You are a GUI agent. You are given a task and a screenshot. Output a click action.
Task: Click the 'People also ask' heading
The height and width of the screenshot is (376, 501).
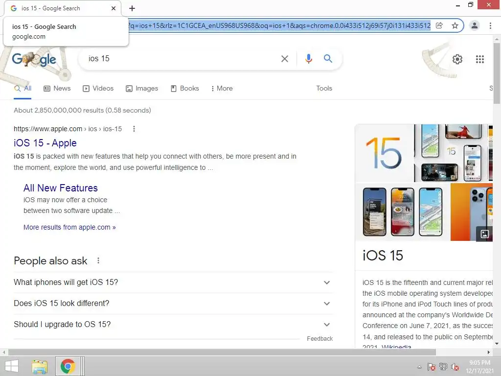pos(50,261)
